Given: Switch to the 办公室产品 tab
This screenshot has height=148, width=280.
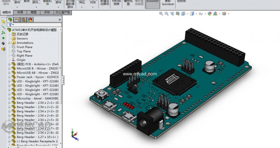Looking at the screenshot, I should [63, 12].
